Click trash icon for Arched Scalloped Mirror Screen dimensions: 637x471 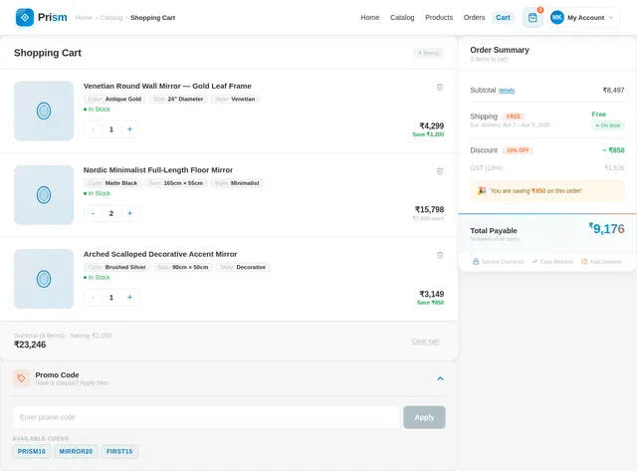[440, 255]
